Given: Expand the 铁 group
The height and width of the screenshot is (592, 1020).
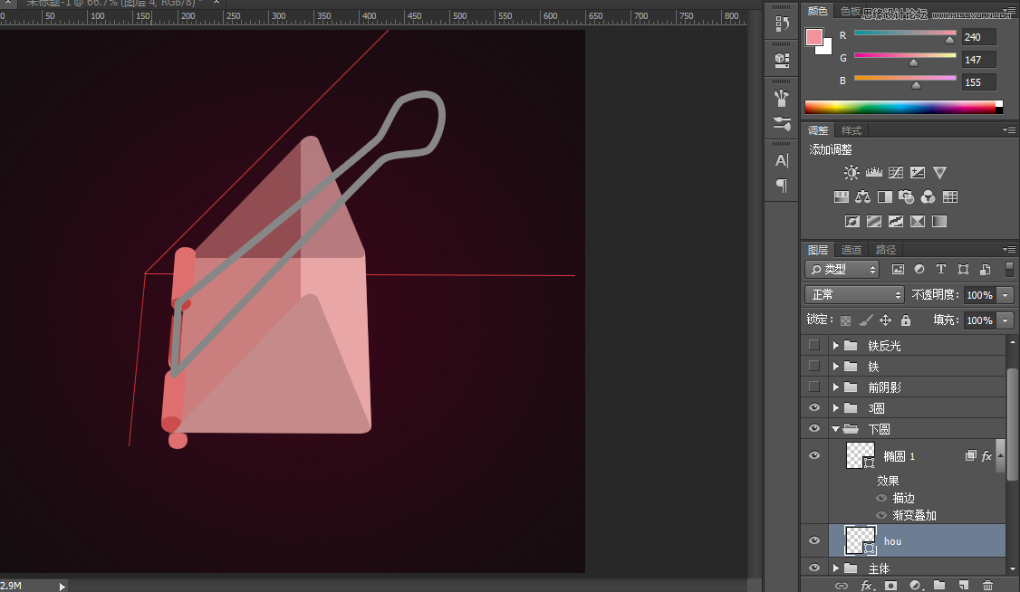Looking at the screenshot, I should coord(836,367).
